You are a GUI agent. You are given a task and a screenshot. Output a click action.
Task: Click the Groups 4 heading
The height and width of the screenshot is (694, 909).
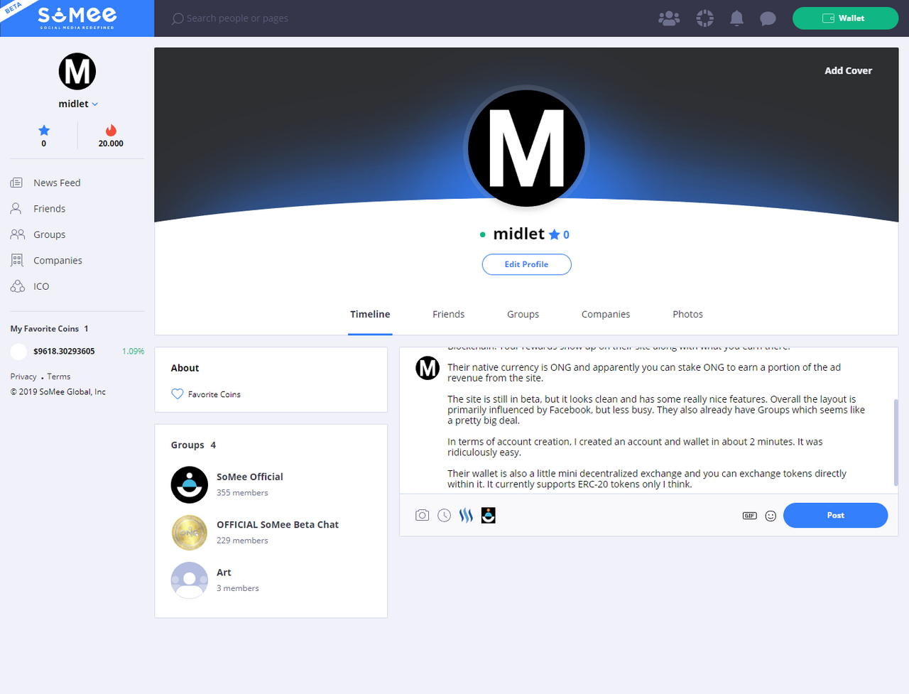[x=193, y=445]
